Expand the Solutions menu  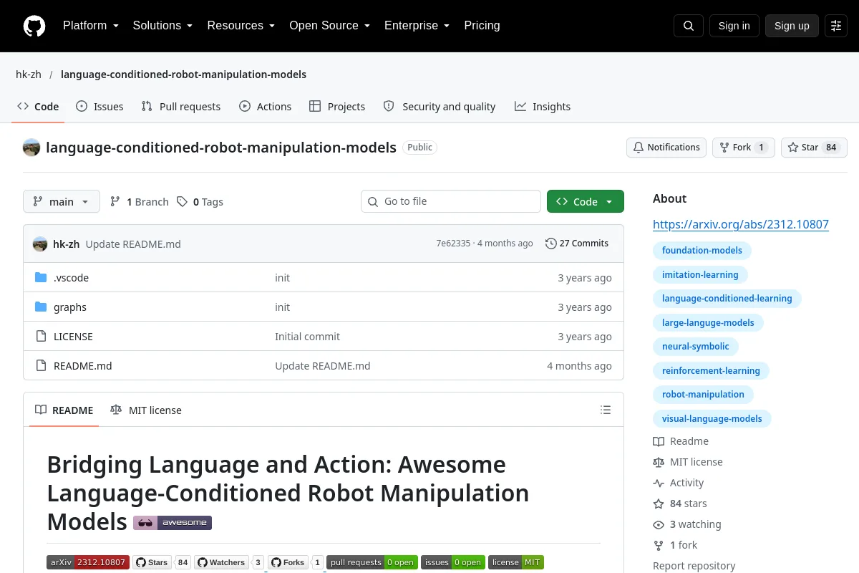point(162,26)
